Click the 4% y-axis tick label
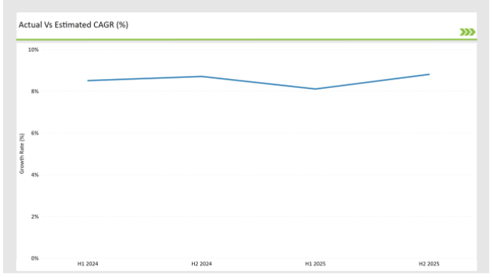Screen dimensions: 493x277 (x=35, y=175)
